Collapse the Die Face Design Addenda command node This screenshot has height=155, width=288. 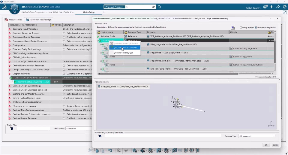pos(10,78)
